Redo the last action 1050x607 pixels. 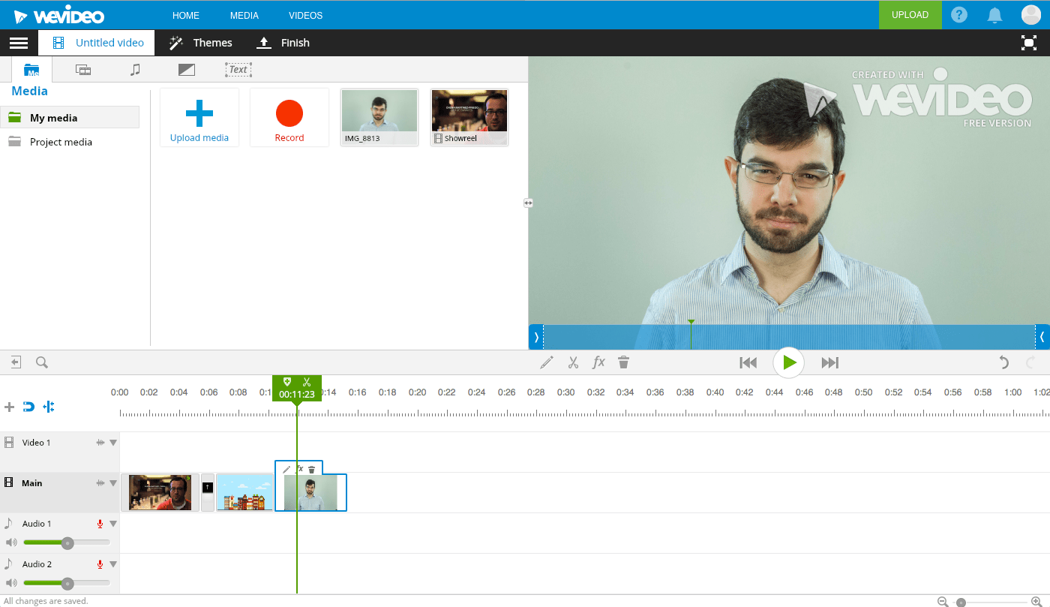[x=1031, y=362]
